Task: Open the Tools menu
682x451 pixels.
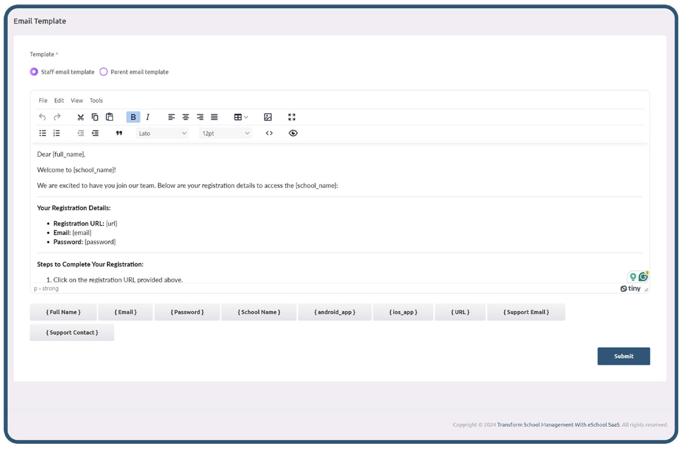Action: pyautogui.click(x=96, y=101)
